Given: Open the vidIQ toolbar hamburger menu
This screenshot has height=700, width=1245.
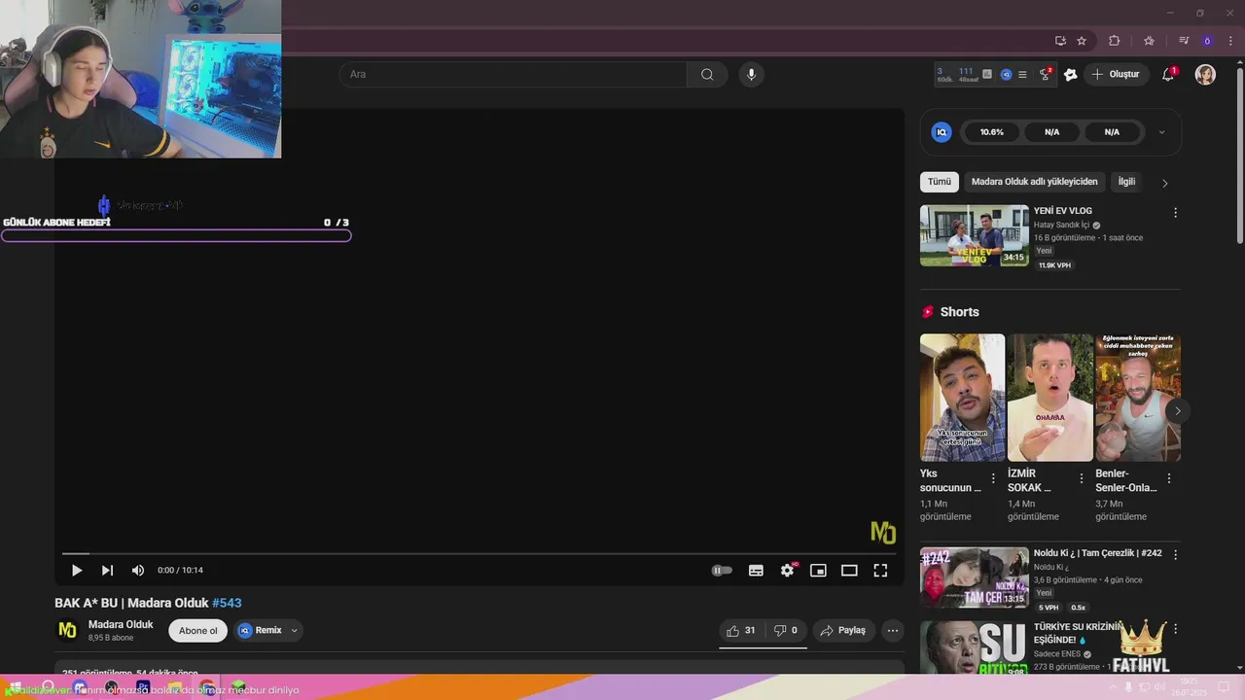Looking at the screenshot, I should click(x=1022, y=74).
